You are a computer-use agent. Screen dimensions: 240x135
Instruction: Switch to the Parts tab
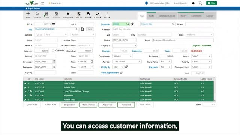(x=151, y=16)
